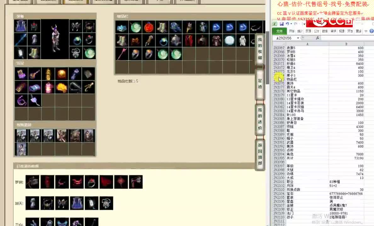Click the purple flower treasure icon
Screen dimensions: 374x226
pyautogui.click(x=35, y=101)
